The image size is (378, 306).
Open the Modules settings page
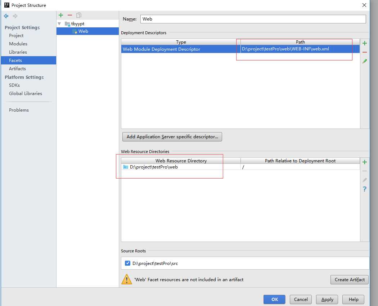18,44
